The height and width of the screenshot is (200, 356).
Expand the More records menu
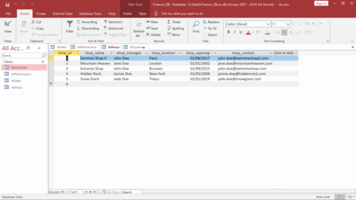pyautogui.click(x=175, y=34)
